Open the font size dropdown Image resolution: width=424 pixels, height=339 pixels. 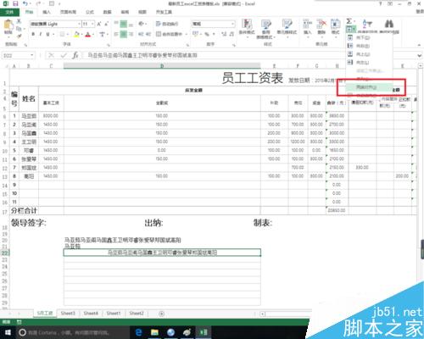92,24
